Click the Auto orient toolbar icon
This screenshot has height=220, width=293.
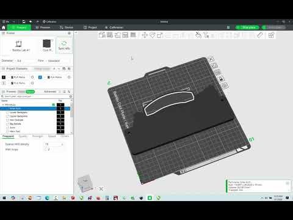(118, 35)
